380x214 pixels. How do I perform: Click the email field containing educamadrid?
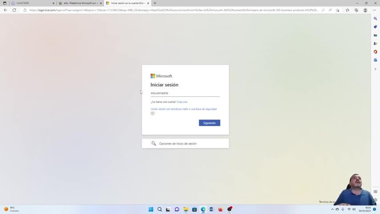(x=185, y=93)
